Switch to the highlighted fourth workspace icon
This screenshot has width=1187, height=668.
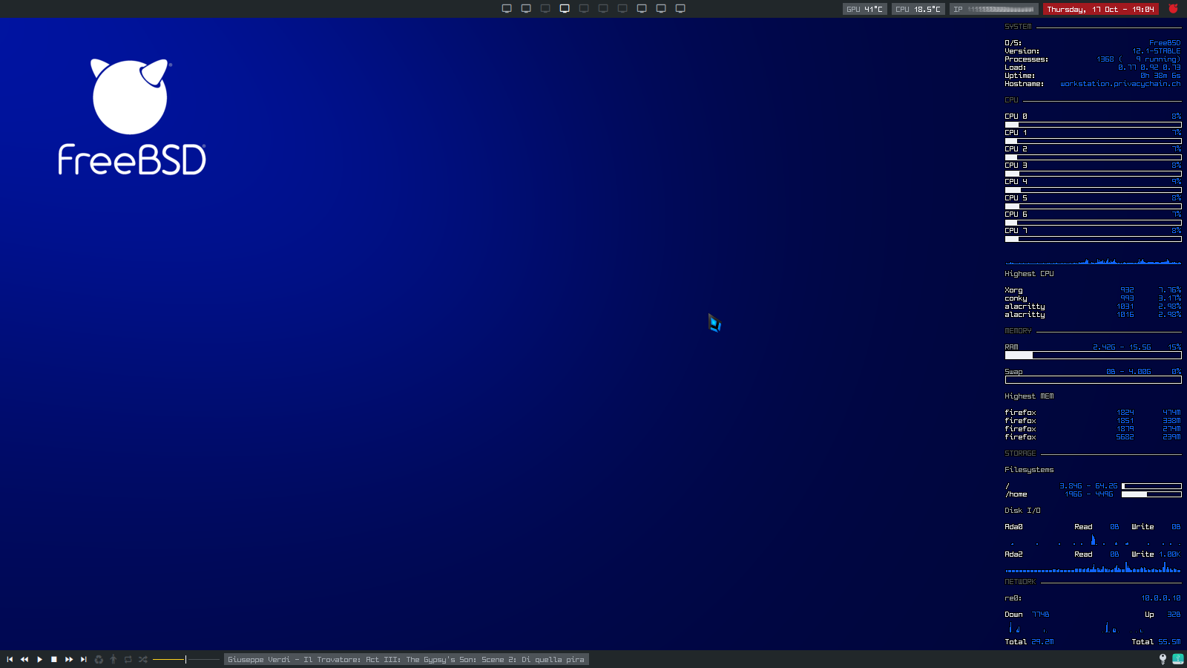(565, 9)
